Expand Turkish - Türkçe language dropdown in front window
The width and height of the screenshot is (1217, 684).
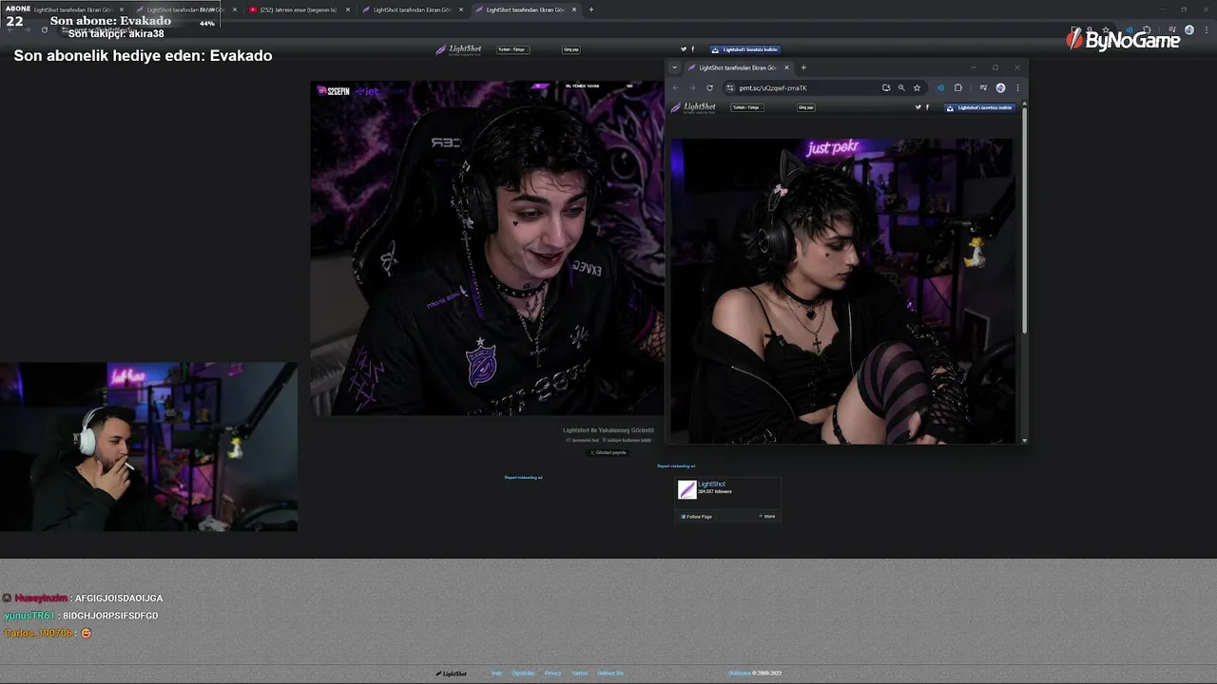(x=747, y=107)
